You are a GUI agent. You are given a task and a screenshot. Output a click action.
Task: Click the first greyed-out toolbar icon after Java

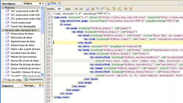pyautogui.click(x=76, y=9)
